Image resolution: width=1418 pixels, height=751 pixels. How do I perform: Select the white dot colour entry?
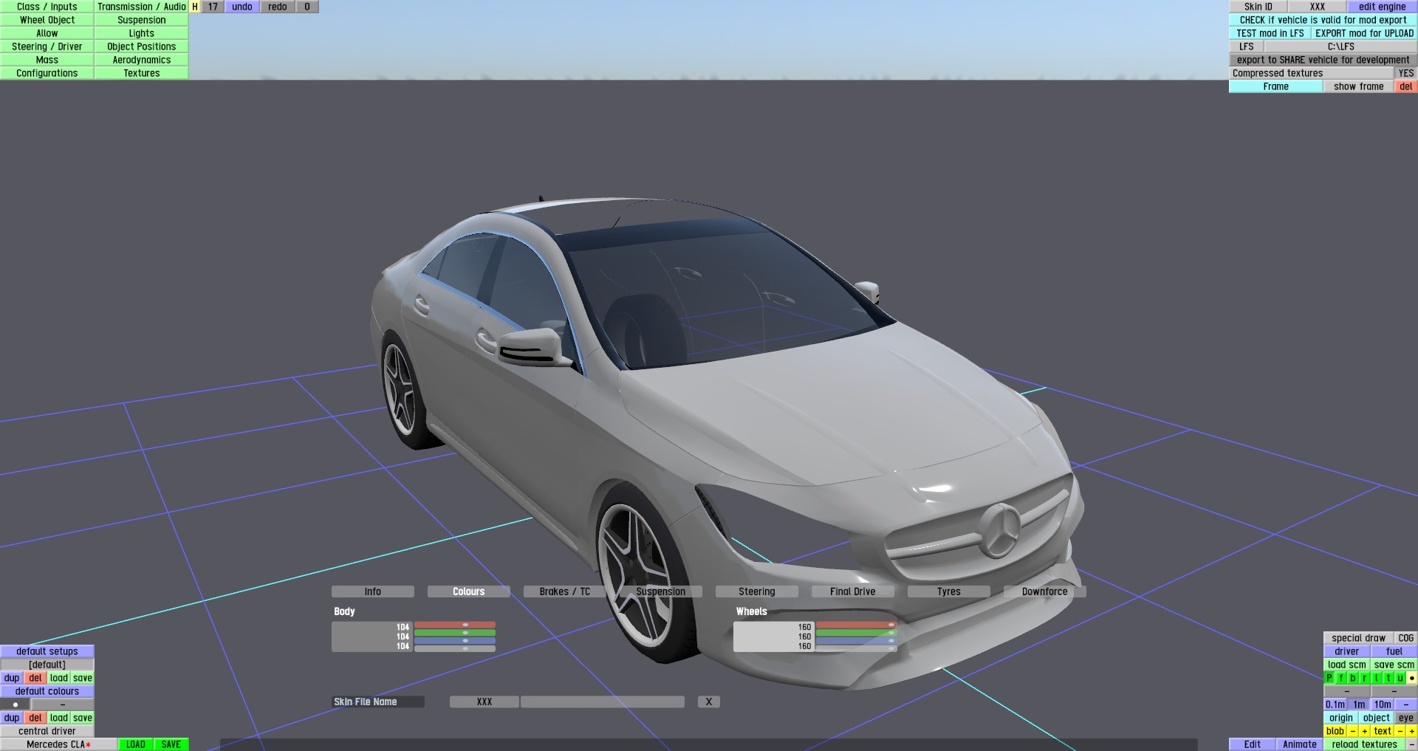(15, 704)
